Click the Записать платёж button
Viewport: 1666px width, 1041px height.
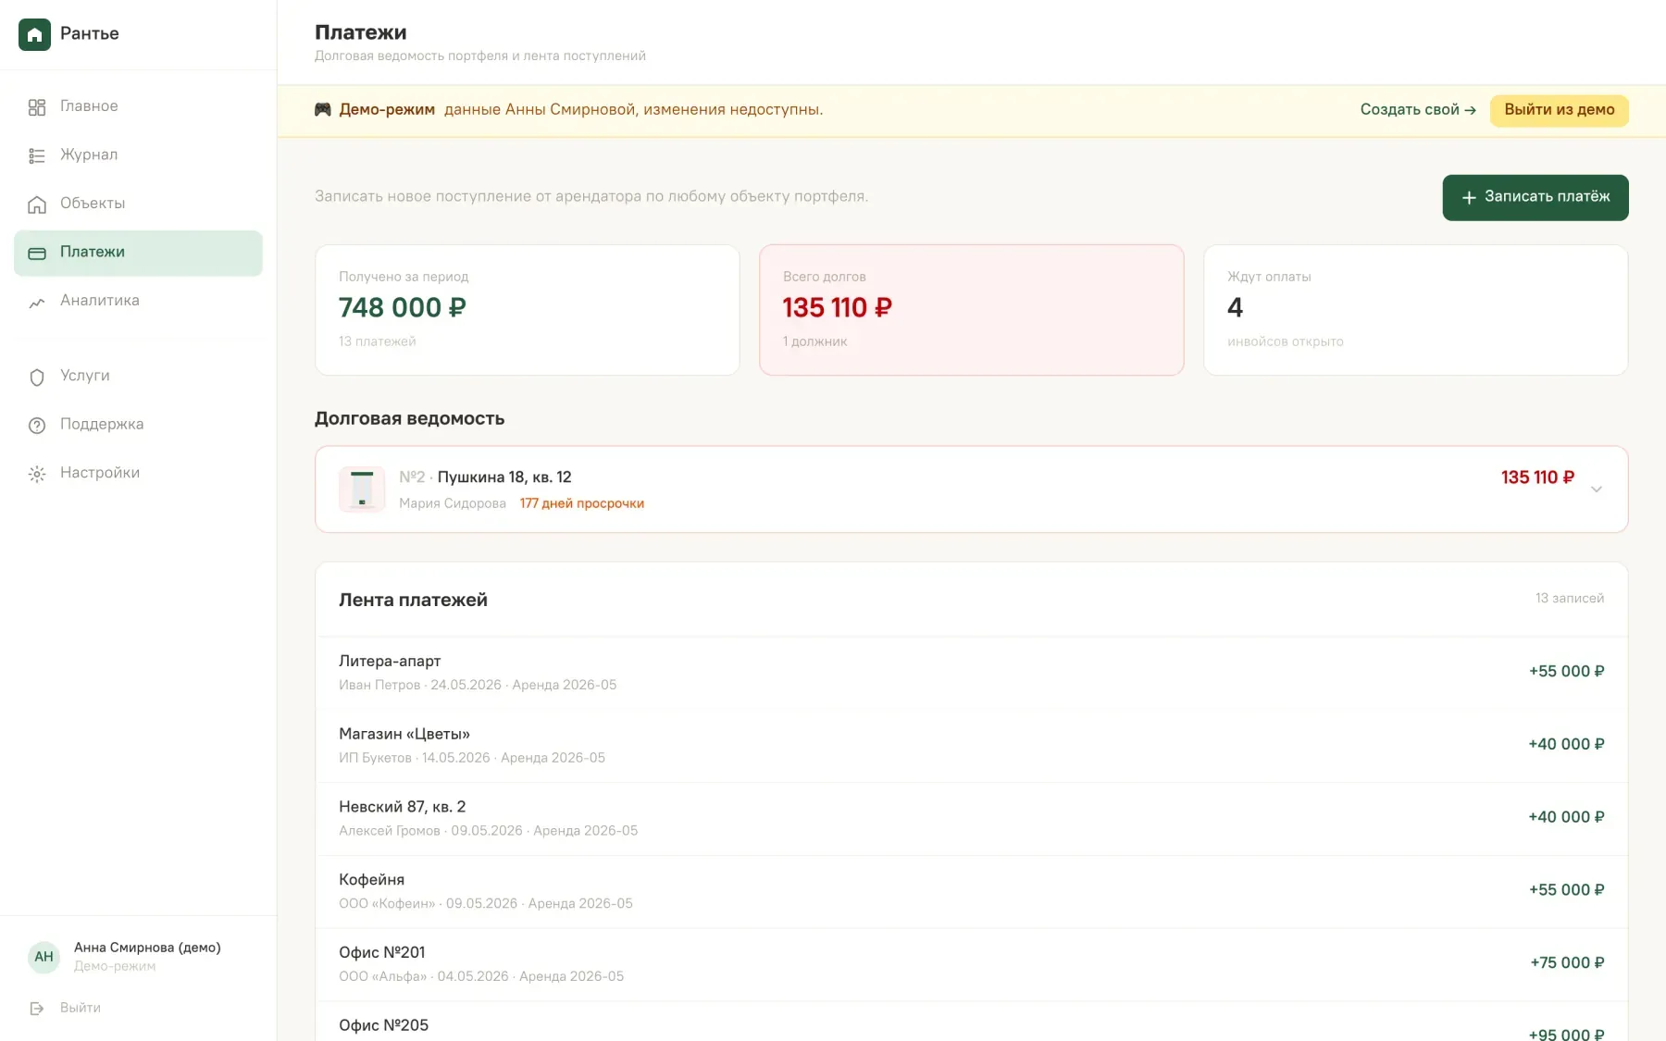1535,197
